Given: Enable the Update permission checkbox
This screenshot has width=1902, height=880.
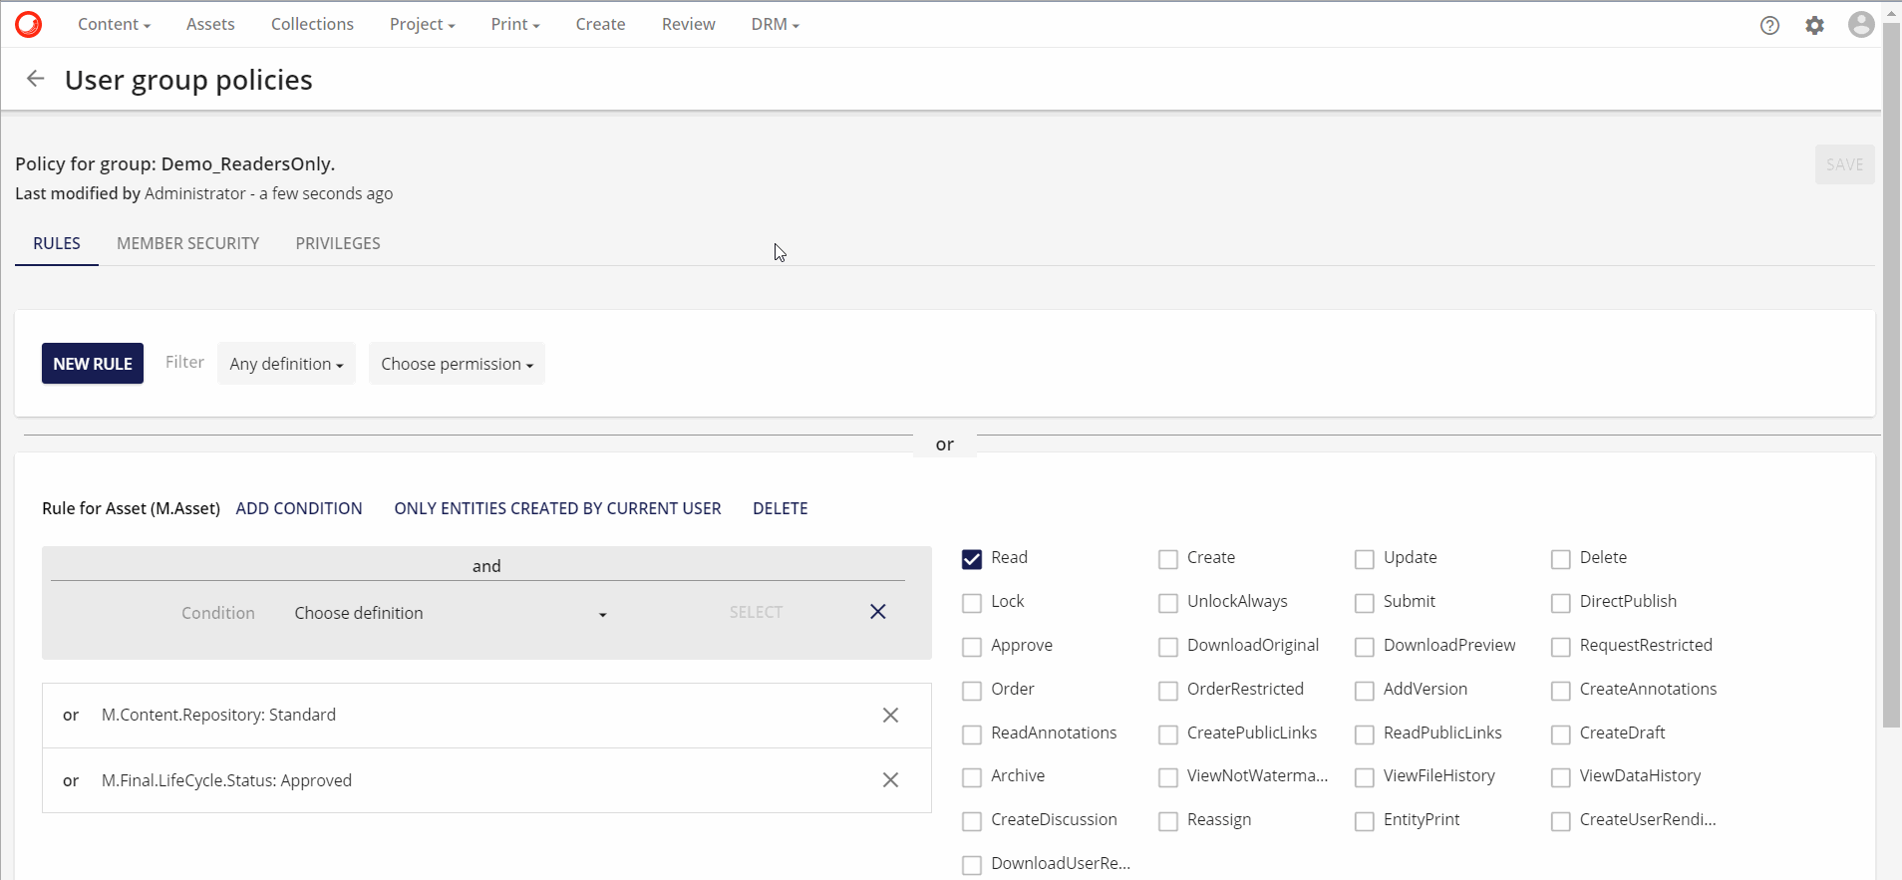Looking at the screenshot, I should [1365, 559].
